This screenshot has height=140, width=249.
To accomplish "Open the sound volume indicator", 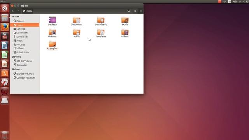I will tap(235, 2).
